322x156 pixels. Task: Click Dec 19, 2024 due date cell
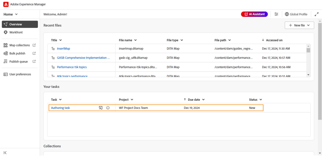(192, 108)
